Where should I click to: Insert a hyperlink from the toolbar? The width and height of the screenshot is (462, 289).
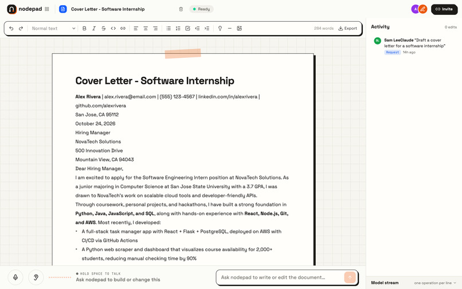coord(123,28)
